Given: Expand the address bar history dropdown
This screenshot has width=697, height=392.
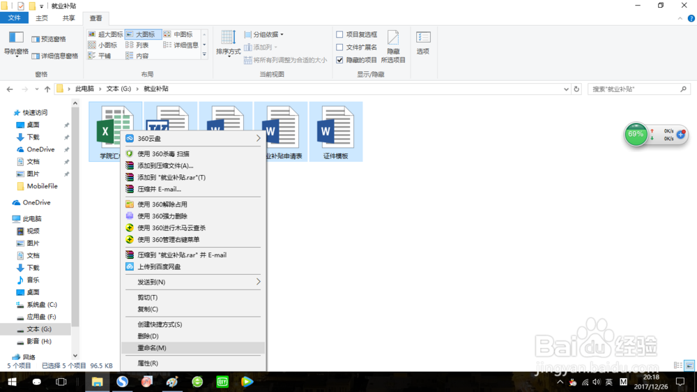Looking at the screenshot, I should click(x=566, y=89).
